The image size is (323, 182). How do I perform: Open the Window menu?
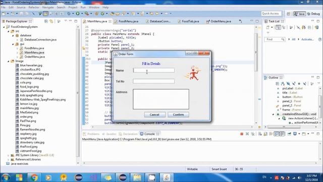click(x=94, y=7)
